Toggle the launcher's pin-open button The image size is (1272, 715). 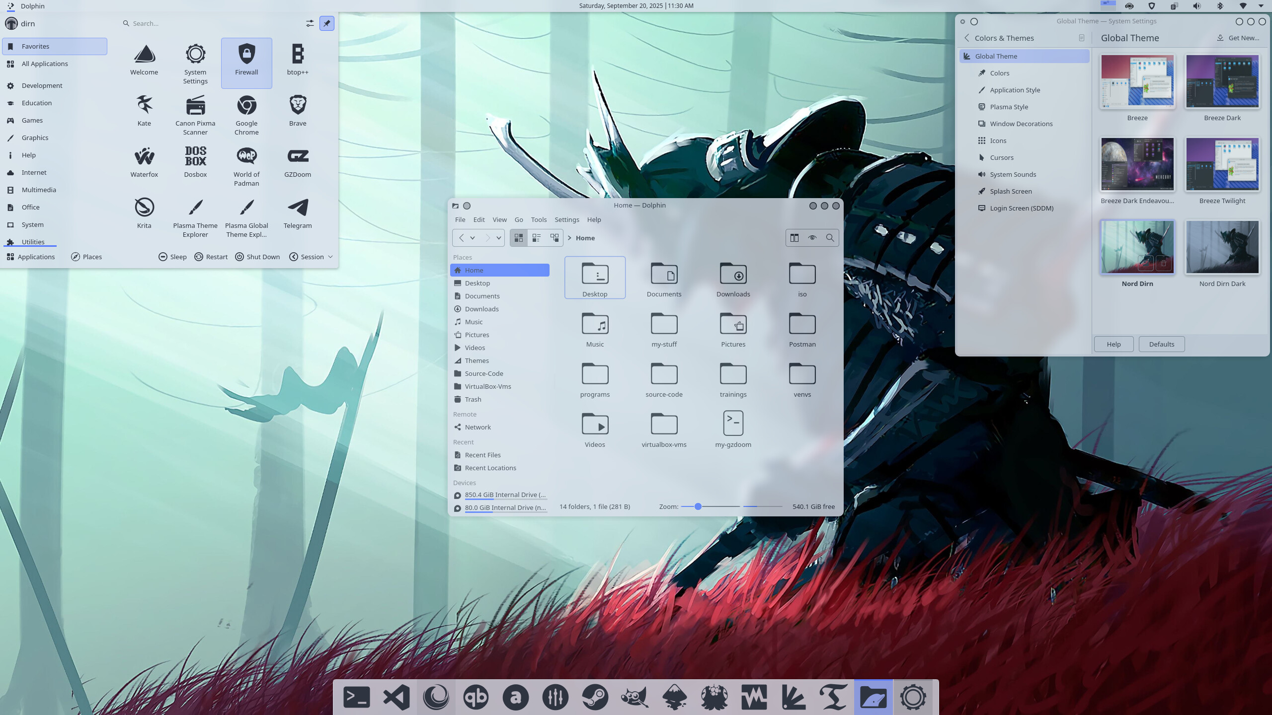click(x=327, y=23)
